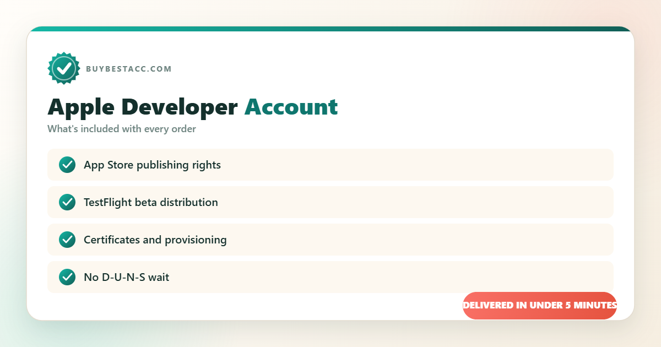
Task: Click the verified badge logo icon
Action: (64, 68)
